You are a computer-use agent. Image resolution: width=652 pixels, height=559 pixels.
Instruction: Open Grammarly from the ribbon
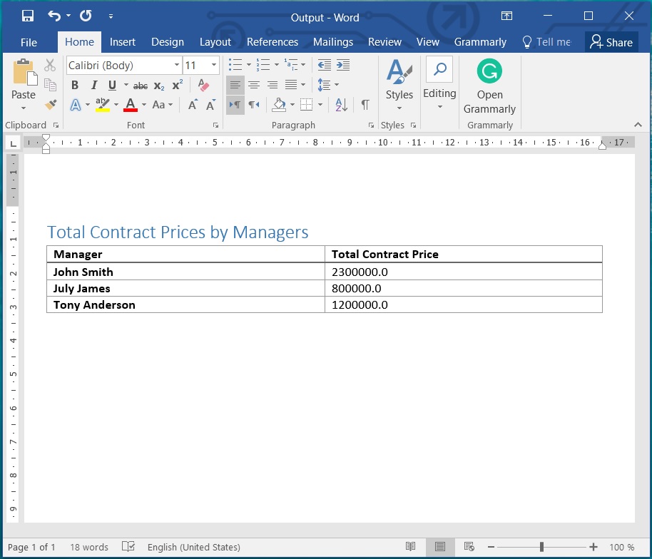point(489,87)
